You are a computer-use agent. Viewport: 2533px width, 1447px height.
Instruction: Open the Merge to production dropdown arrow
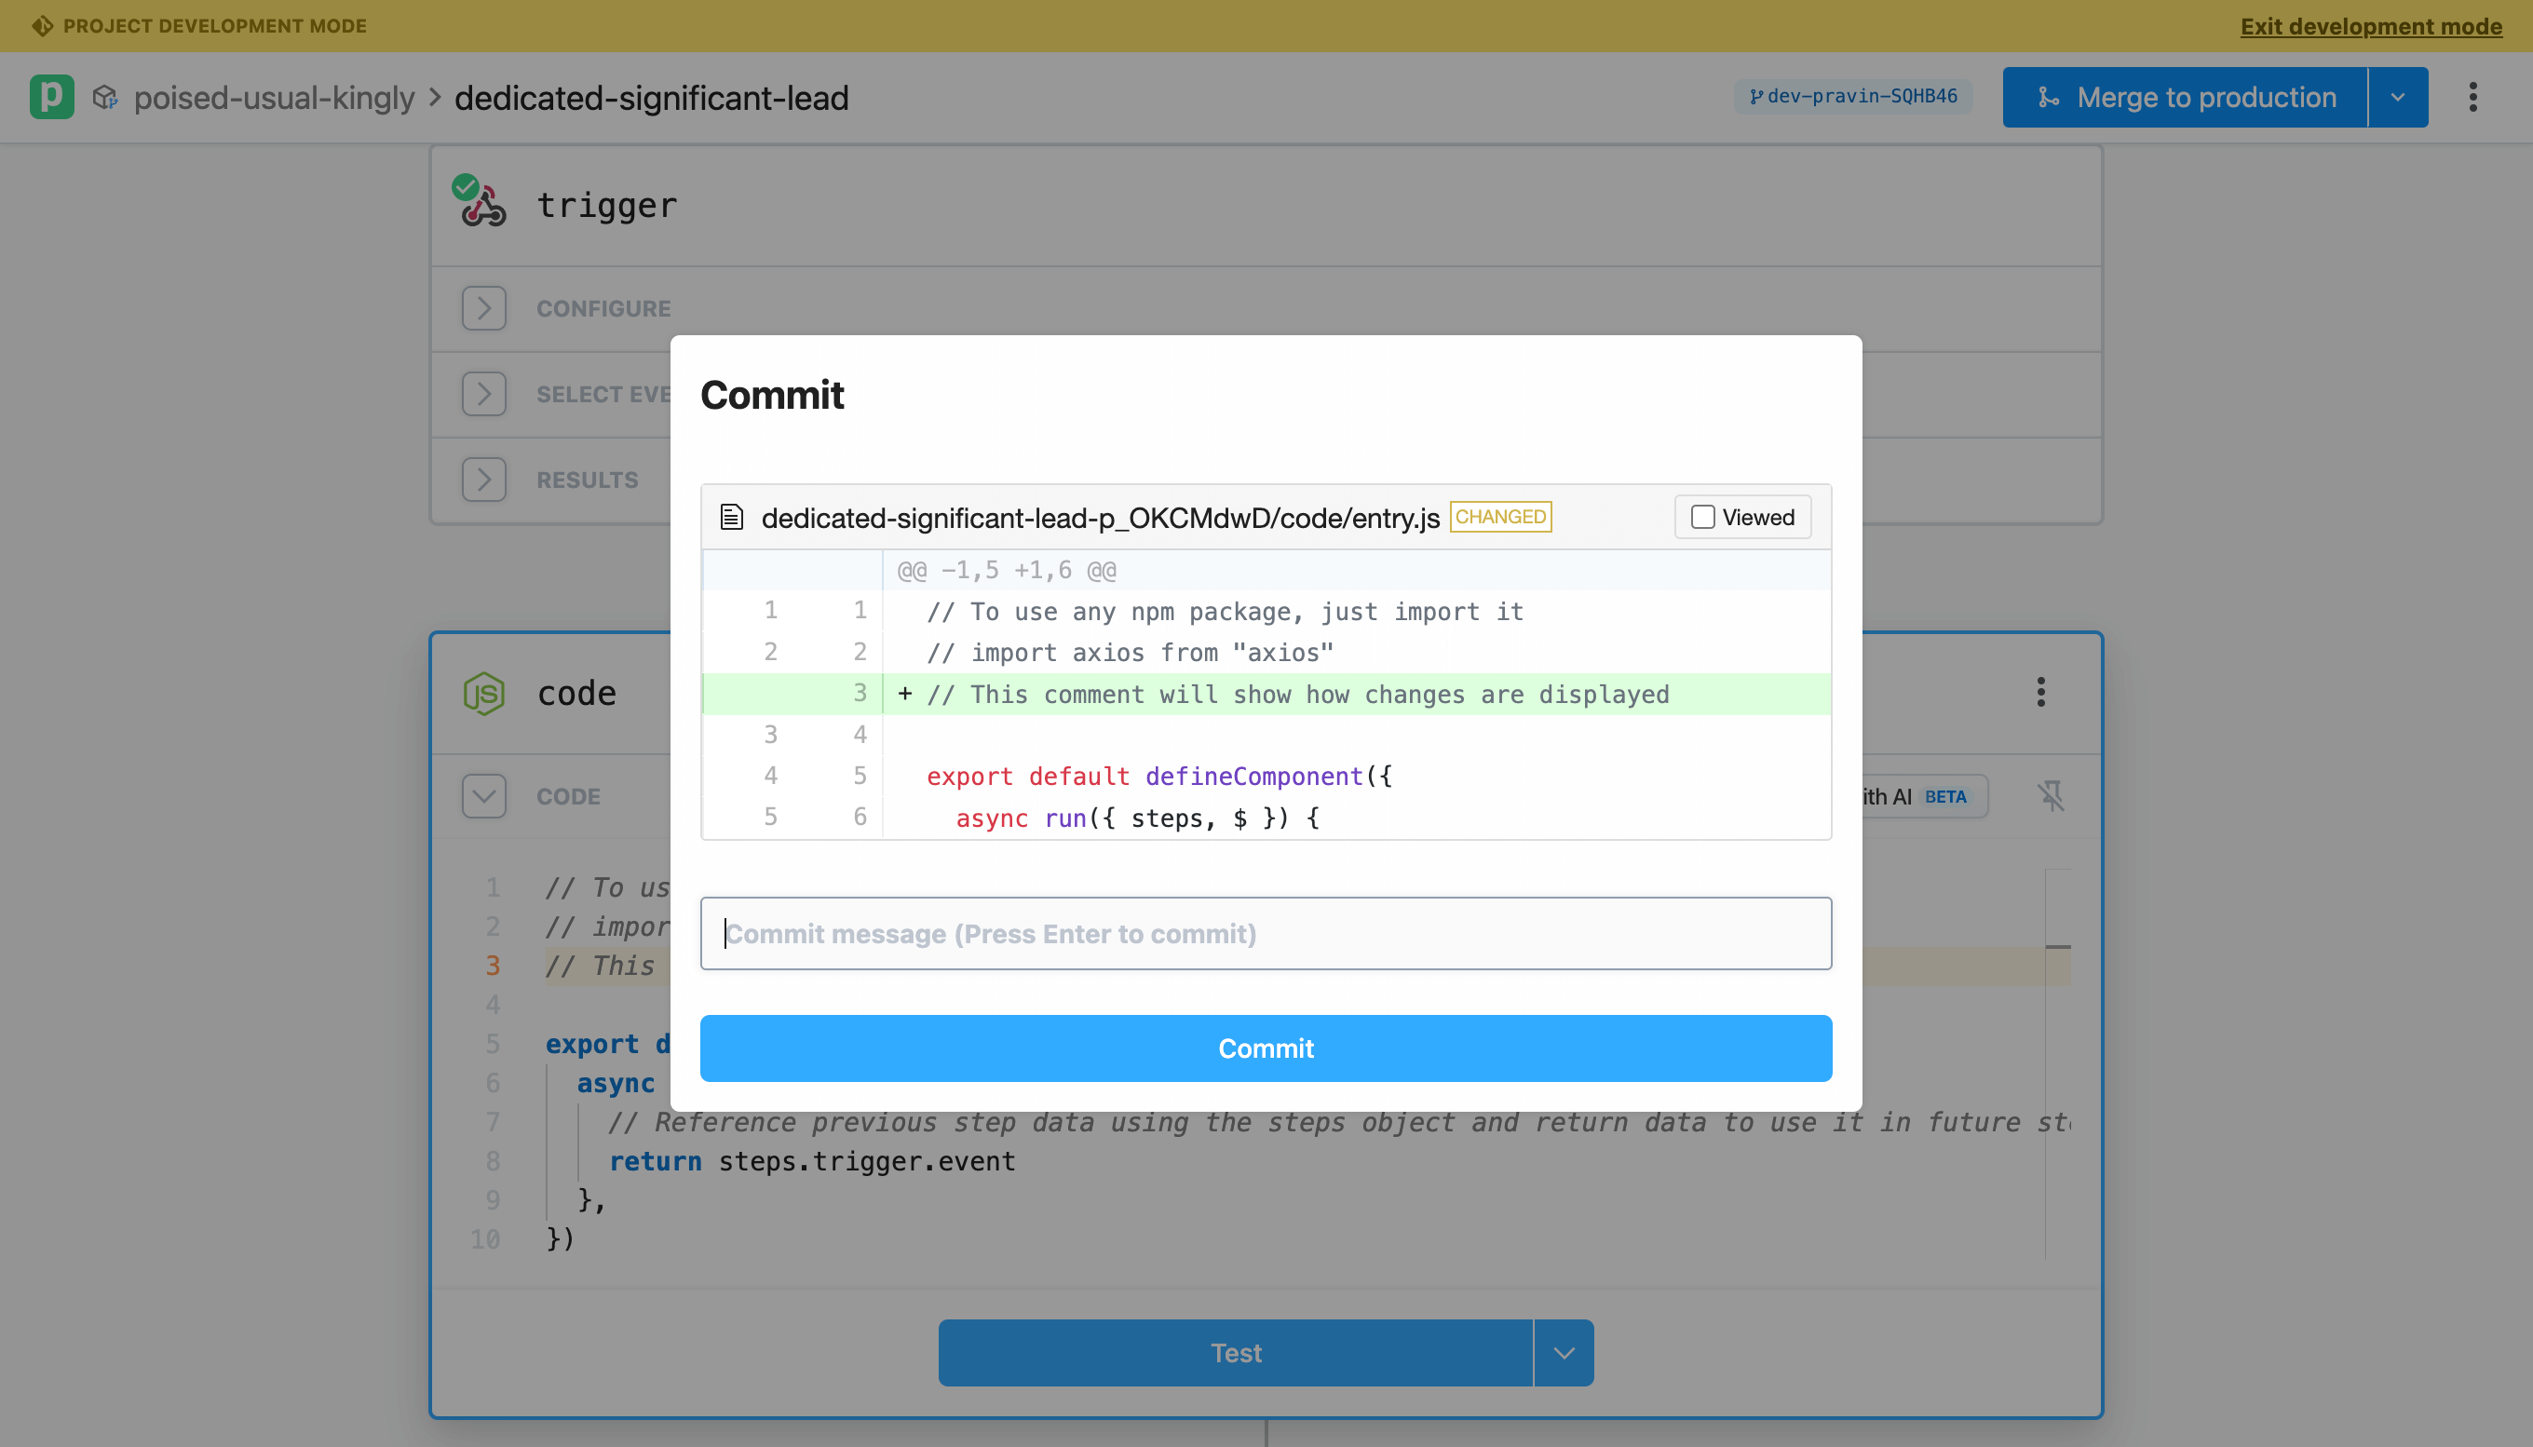[2397, 95]
